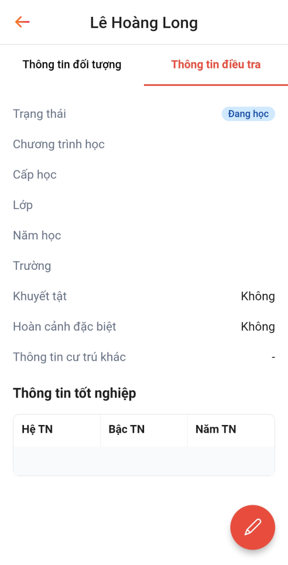Viewport: 288px width, 565px height.
Task: Tap the Lê Hoàng Long page title
Action: [x=144, y=23]
